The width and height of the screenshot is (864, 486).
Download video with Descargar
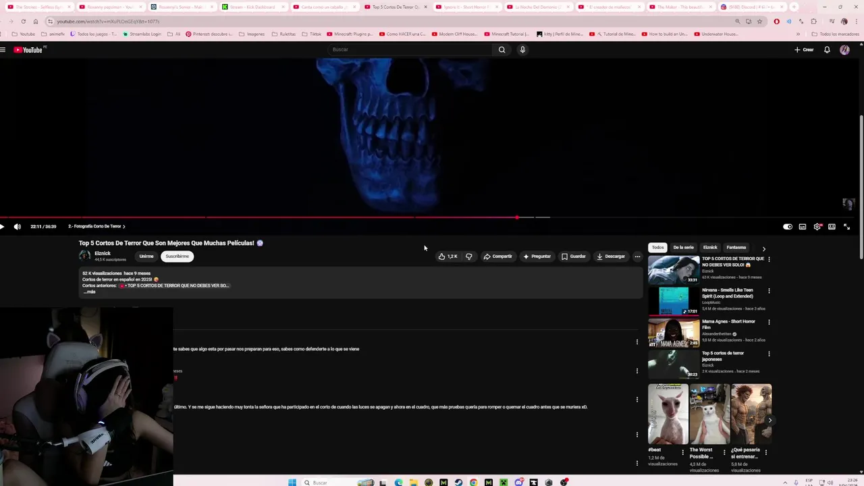(x=611, y=256)
